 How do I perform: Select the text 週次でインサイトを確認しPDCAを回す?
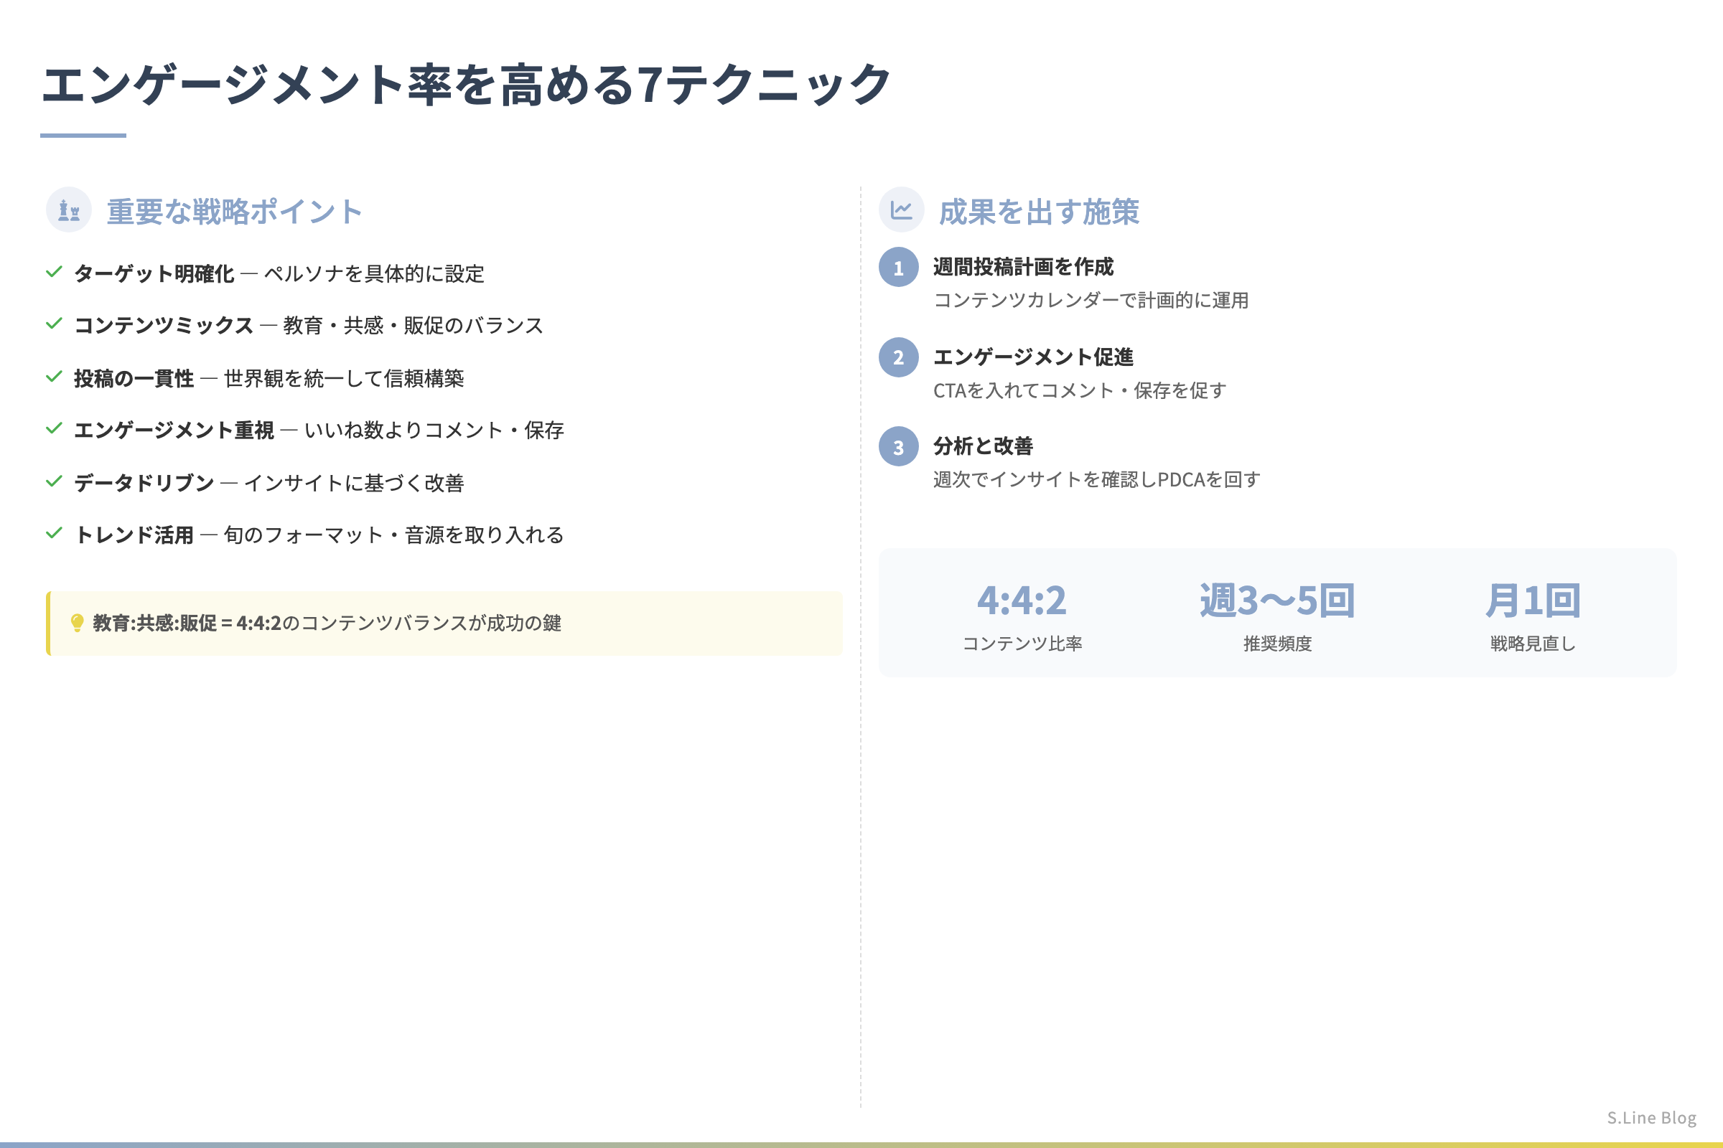1097,480
